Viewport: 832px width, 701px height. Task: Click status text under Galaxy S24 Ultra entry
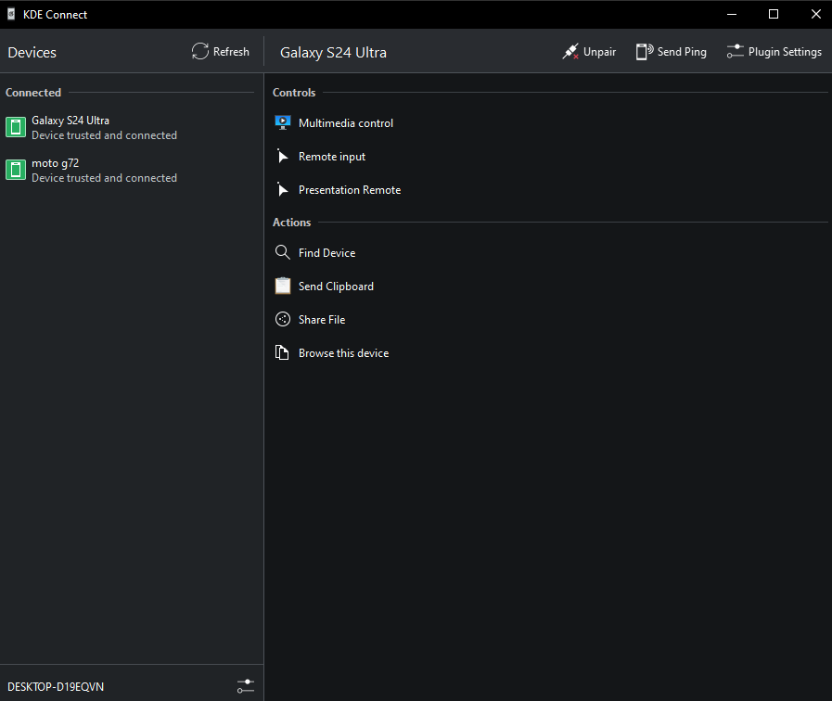pyautogui.click(x=104, y=135)
